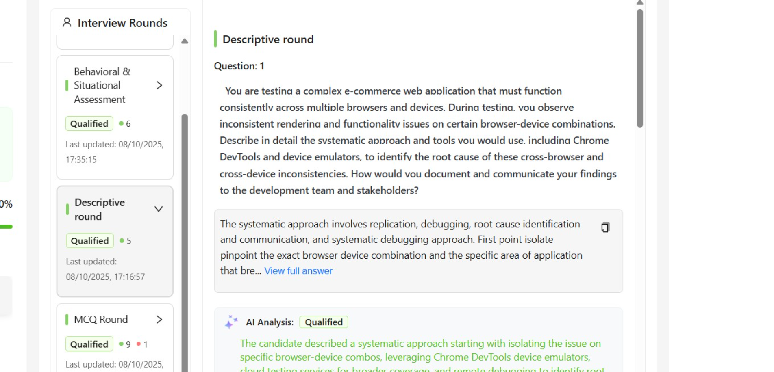This screenshot has height=372, width=774.
Task: Click the AI Analysis sparkle icon
Action: pyautogui.click(x=231, y=322)
